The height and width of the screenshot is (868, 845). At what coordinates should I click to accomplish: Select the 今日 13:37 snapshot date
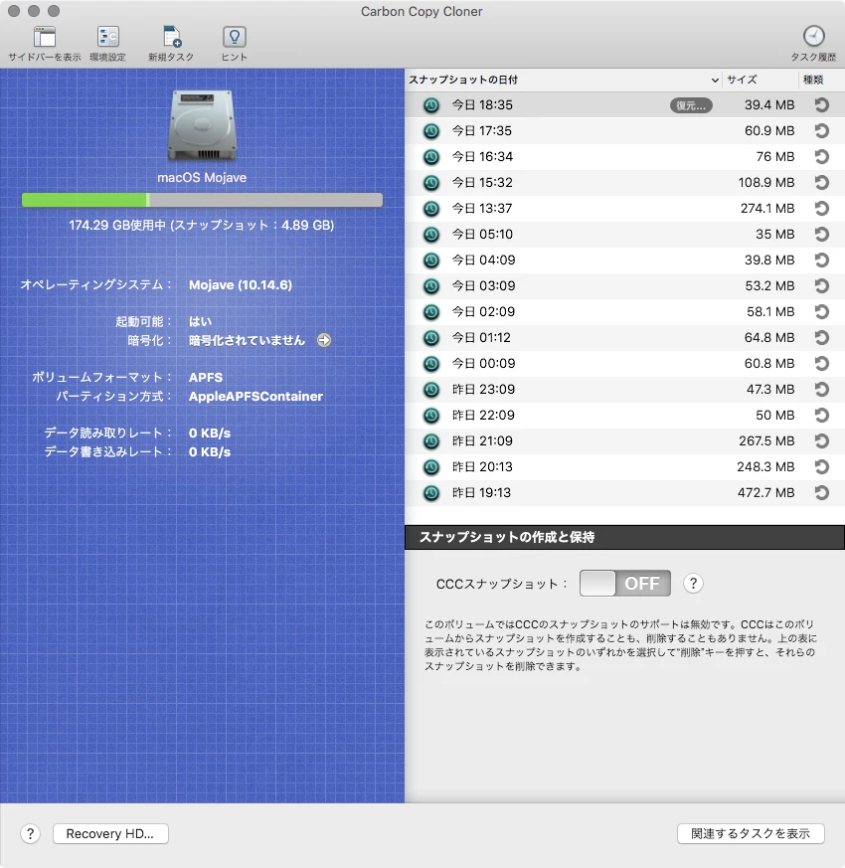482,209
